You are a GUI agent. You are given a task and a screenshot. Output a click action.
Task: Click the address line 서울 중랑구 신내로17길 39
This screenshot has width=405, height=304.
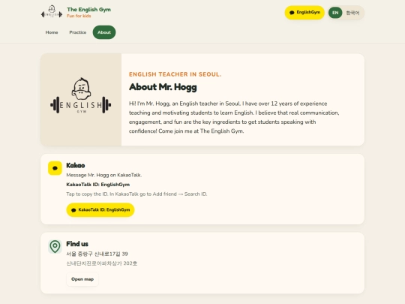(x=97, y=254)
